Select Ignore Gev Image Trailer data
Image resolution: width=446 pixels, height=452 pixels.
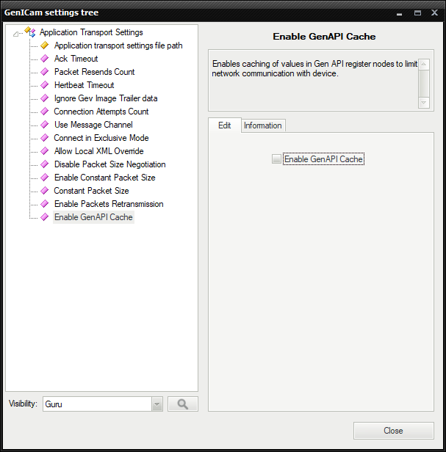pyautogui.click(x=106, y=98)
